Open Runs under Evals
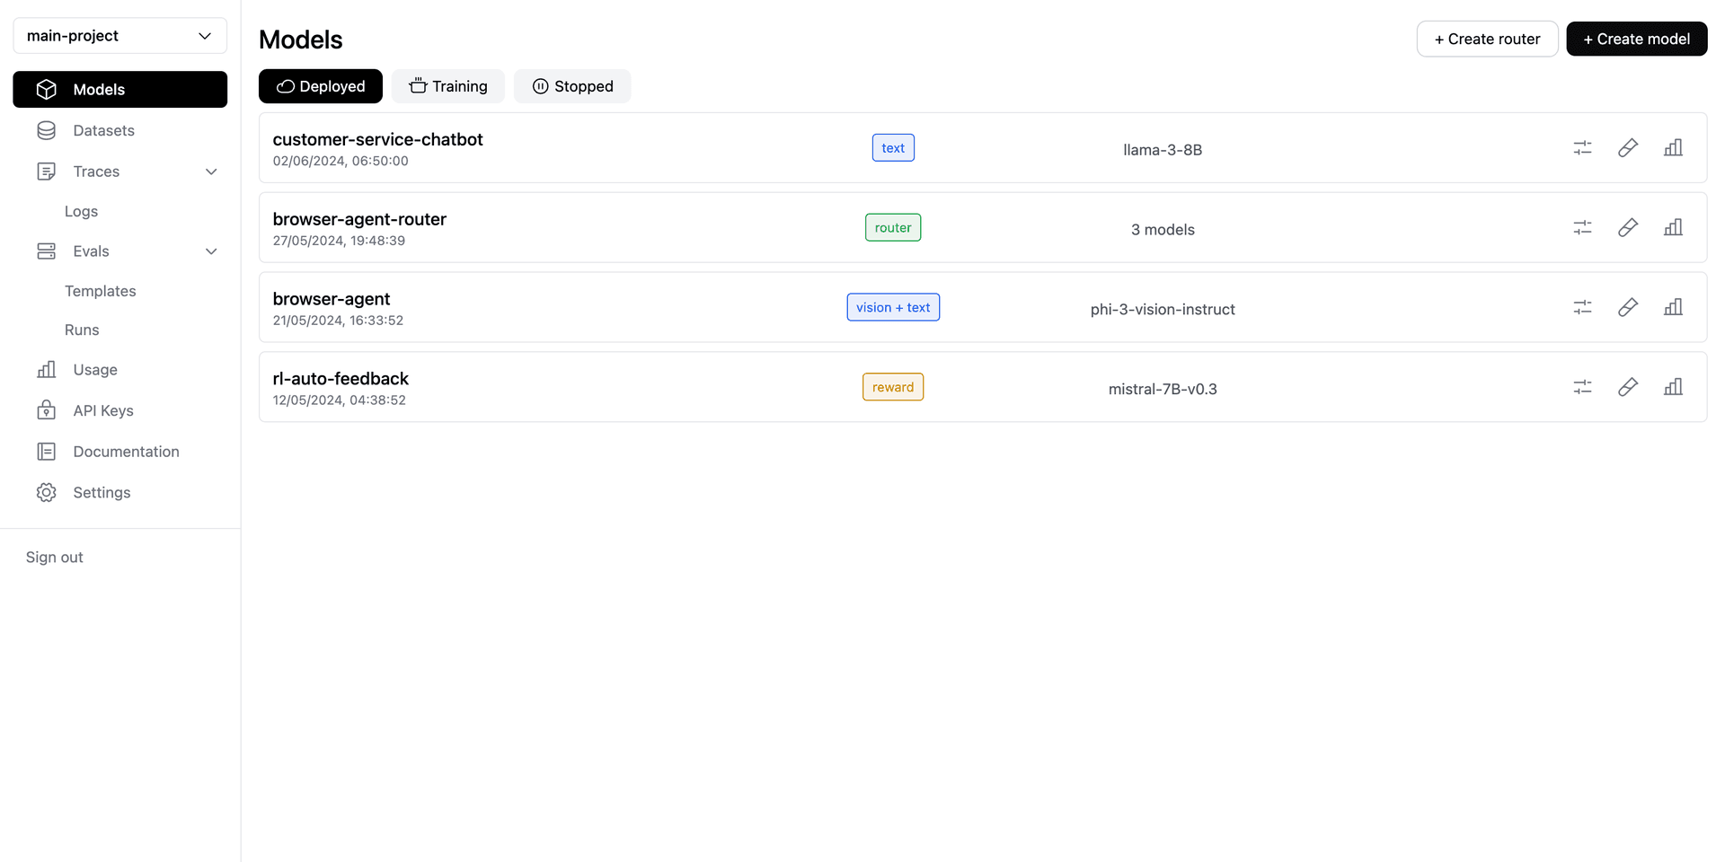1725x862 pixels. coord(82,330)
